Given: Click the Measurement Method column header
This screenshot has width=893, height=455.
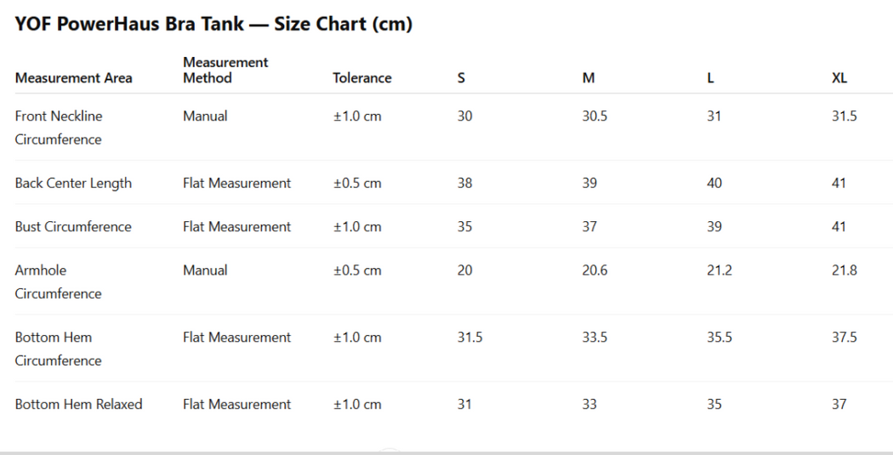Looking at the screenshot, I should coord(225,70).
